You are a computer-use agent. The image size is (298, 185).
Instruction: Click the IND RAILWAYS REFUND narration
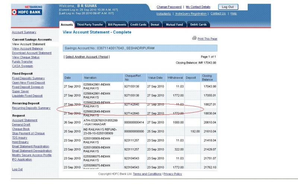100,132
